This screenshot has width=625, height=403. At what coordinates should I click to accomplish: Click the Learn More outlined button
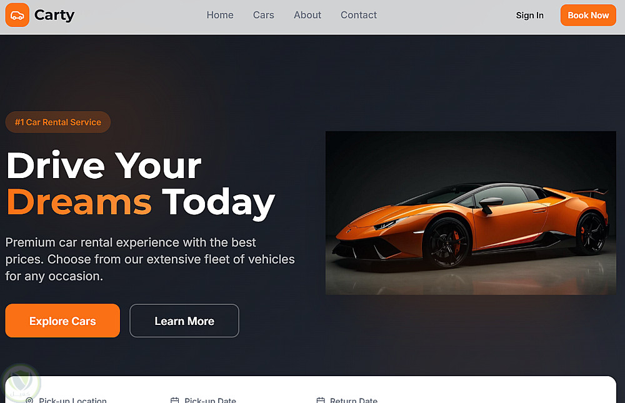(184, 321)
